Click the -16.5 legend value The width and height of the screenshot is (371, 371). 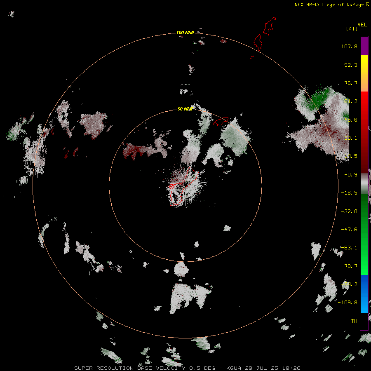coord(349,193)
